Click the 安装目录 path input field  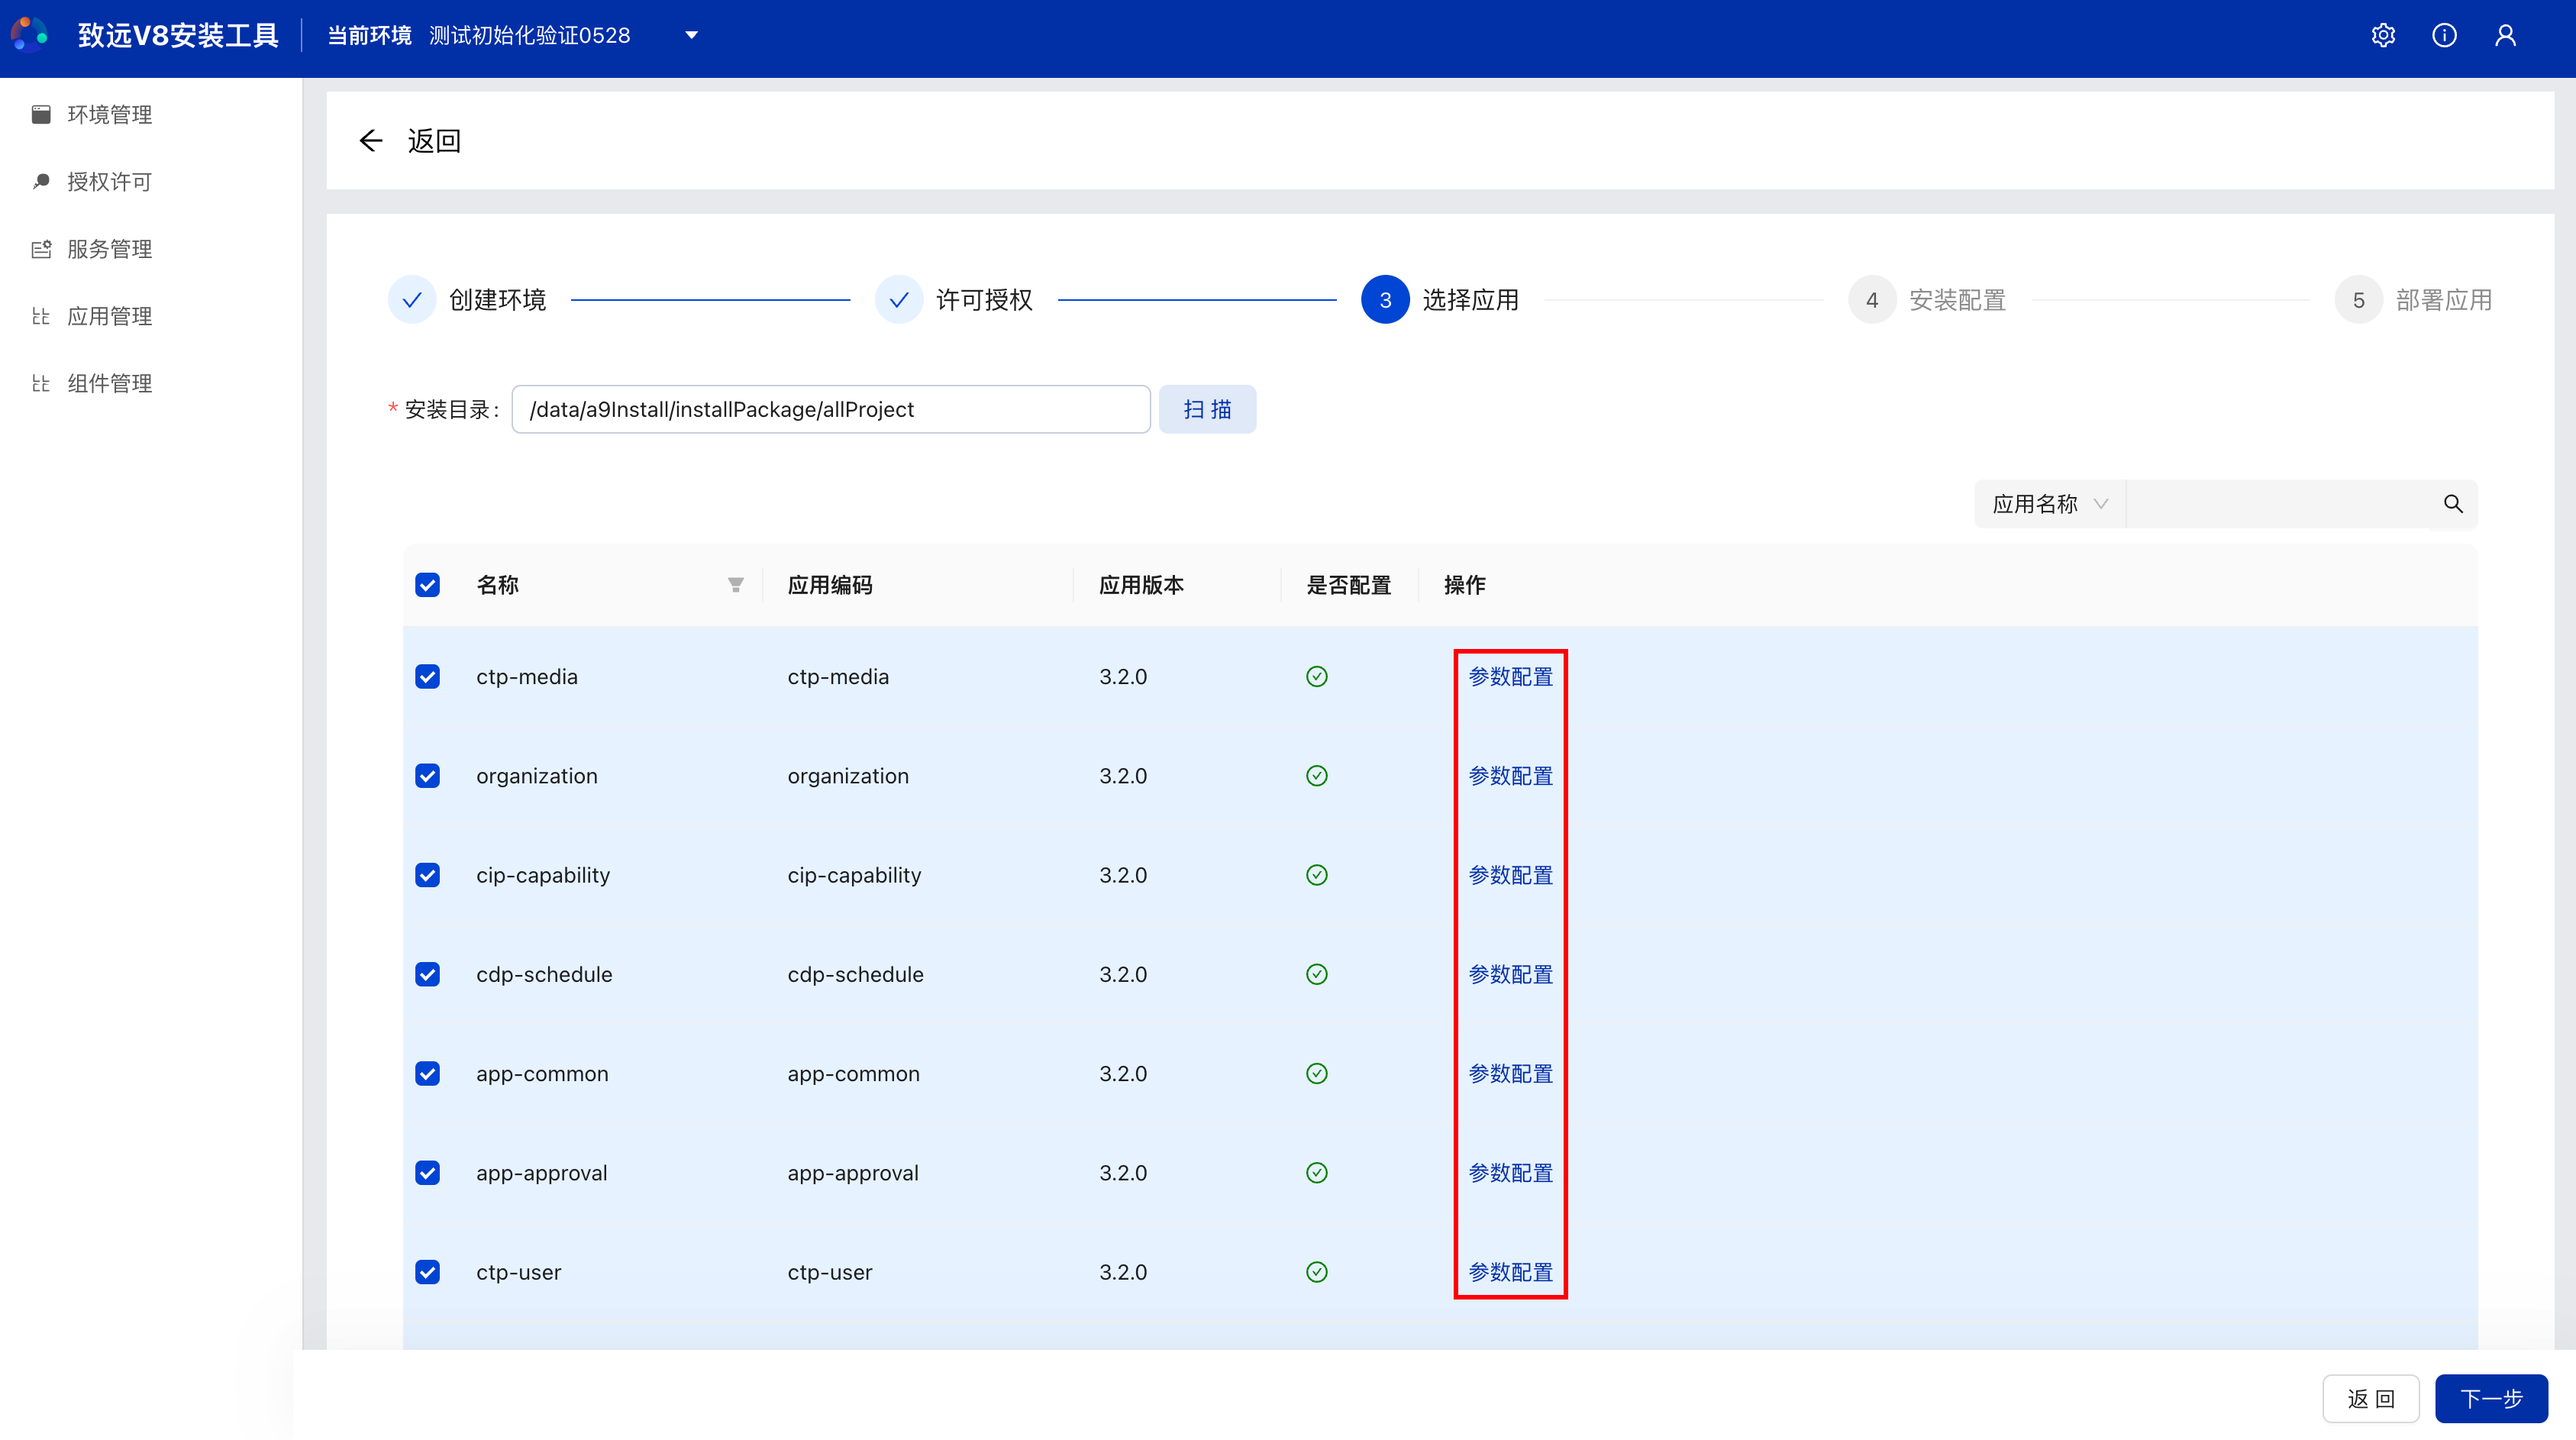(831, 409)
